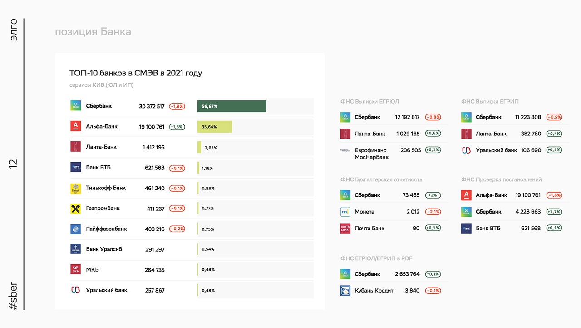Click the Альфа-Банк red logo in the TOP-10 list
Image resolution: width=581 pixels, height=328 pixels.
[75, 126]
